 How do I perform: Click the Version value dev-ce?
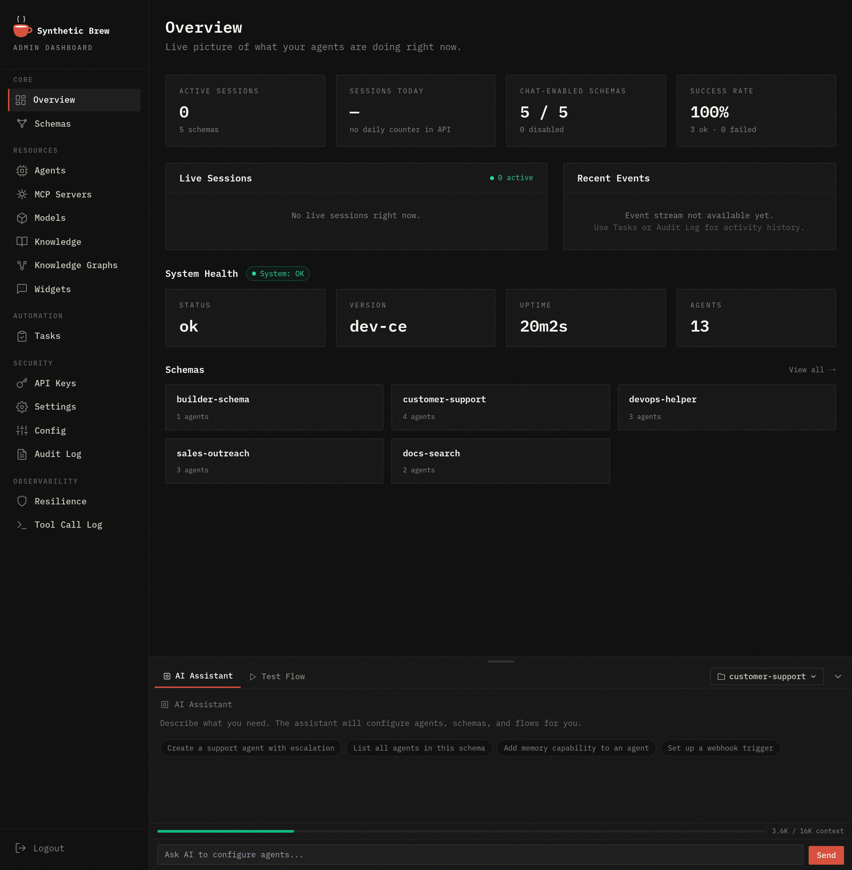[378, 326]
